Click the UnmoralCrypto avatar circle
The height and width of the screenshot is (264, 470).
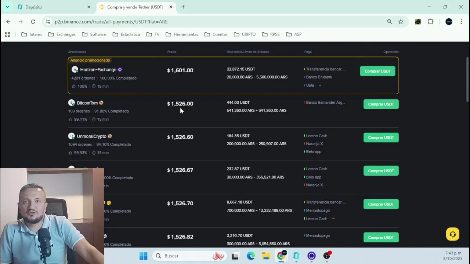point(72,136)
